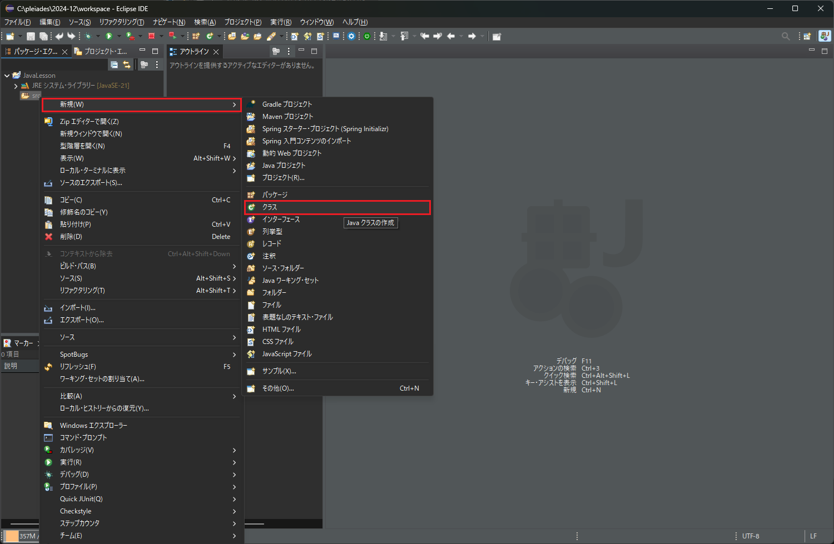Click the green Run toolbar button
The image size is (834, 544).
tap(110, 36)
